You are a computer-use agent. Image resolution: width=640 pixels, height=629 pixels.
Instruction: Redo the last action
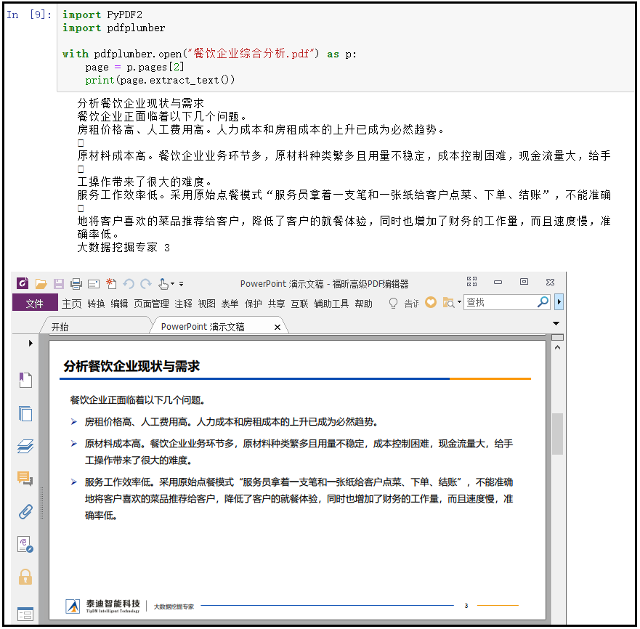tap(145, 283)
